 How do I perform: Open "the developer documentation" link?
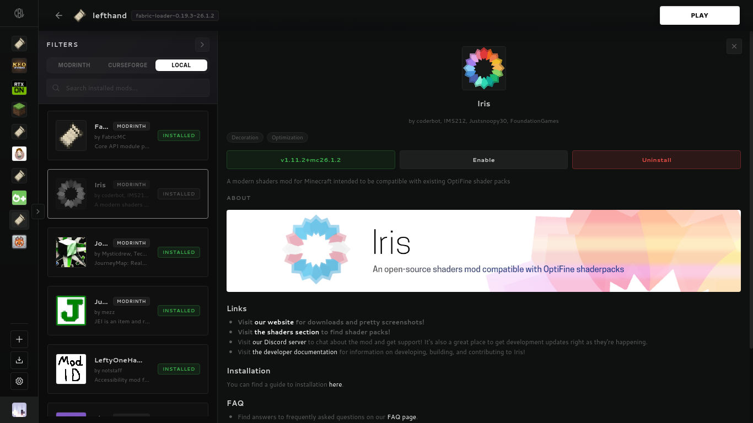click(x=295, y=352)
